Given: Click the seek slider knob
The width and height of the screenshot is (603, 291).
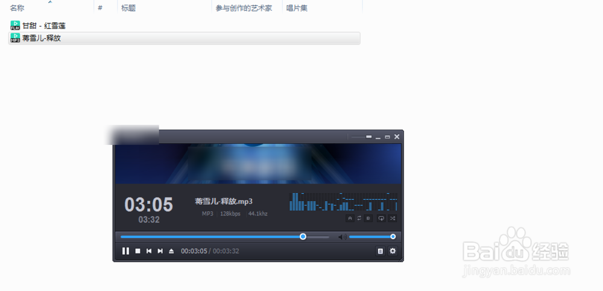Looking at the screenshot, I should [303, 236].
